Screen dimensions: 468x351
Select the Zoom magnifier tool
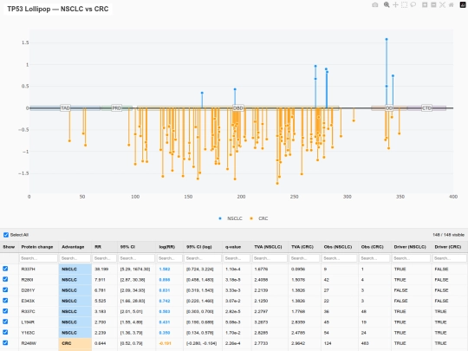point(387,5)
